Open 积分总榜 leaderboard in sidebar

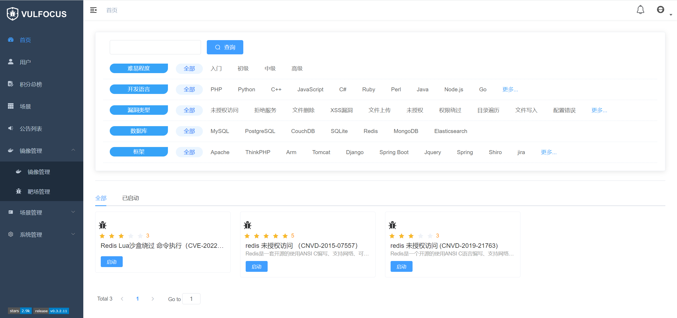pyautogui.click(x=31, y=84)
